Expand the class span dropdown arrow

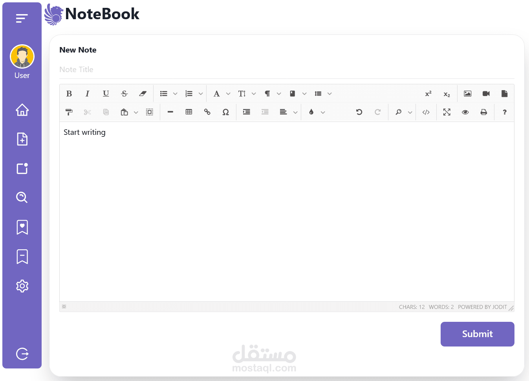(x=304, y=94)
